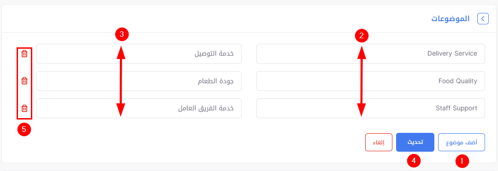Focus the Food Quality text field
498x171 pixels.
[x=371, y=81]
